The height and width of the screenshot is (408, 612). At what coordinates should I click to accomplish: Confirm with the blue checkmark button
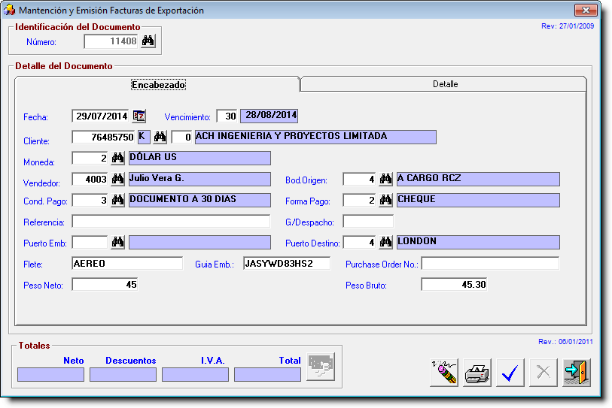point(510,373)
